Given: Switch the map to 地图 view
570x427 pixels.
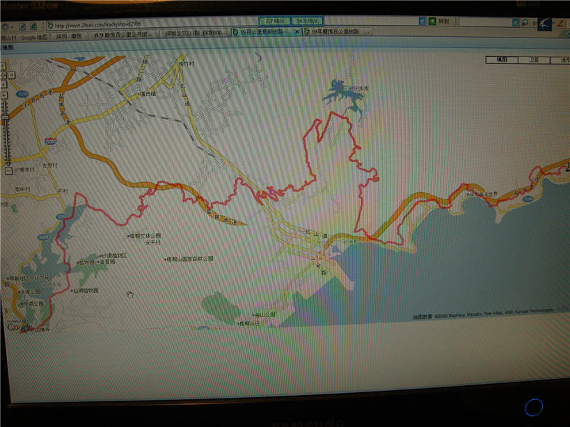Looking at the screenshot, I should (x=502, y=60).
